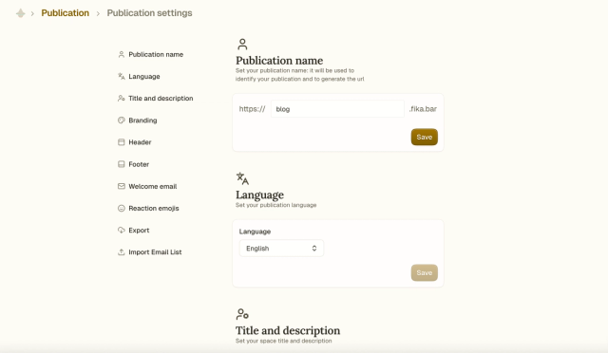Click the footer layout icon in sidebar
This screenshot has height=353, width=608.
click(122, 164)
